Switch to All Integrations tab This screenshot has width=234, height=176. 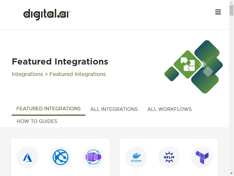coord(114,109)
